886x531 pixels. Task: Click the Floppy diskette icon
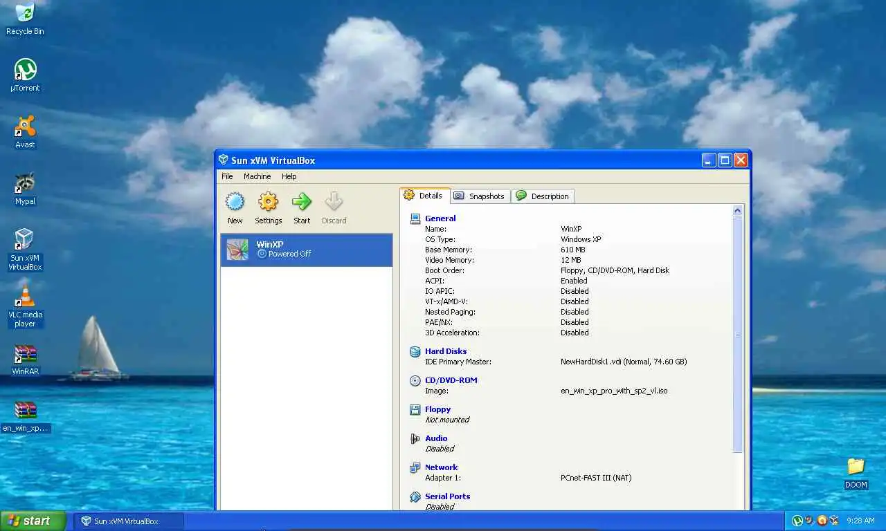coord(415,409)
